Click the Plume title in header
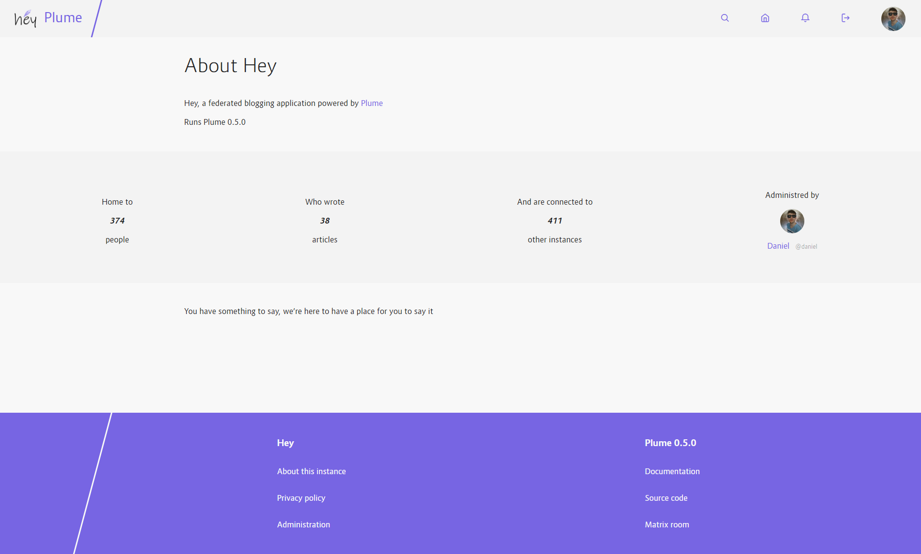Viewport: 921px width, 554px height. (x=63, y=17)
